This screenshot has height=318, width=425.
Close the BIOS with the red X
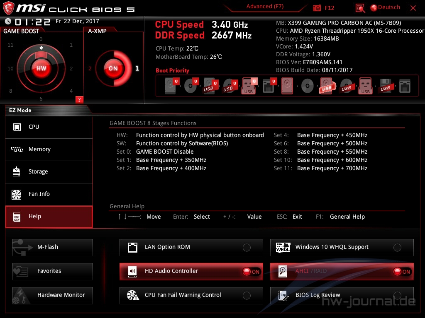click(x=413, y=8)
